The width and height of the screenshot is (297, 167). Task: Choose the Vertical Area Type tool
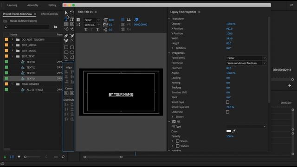coord(72,24)
